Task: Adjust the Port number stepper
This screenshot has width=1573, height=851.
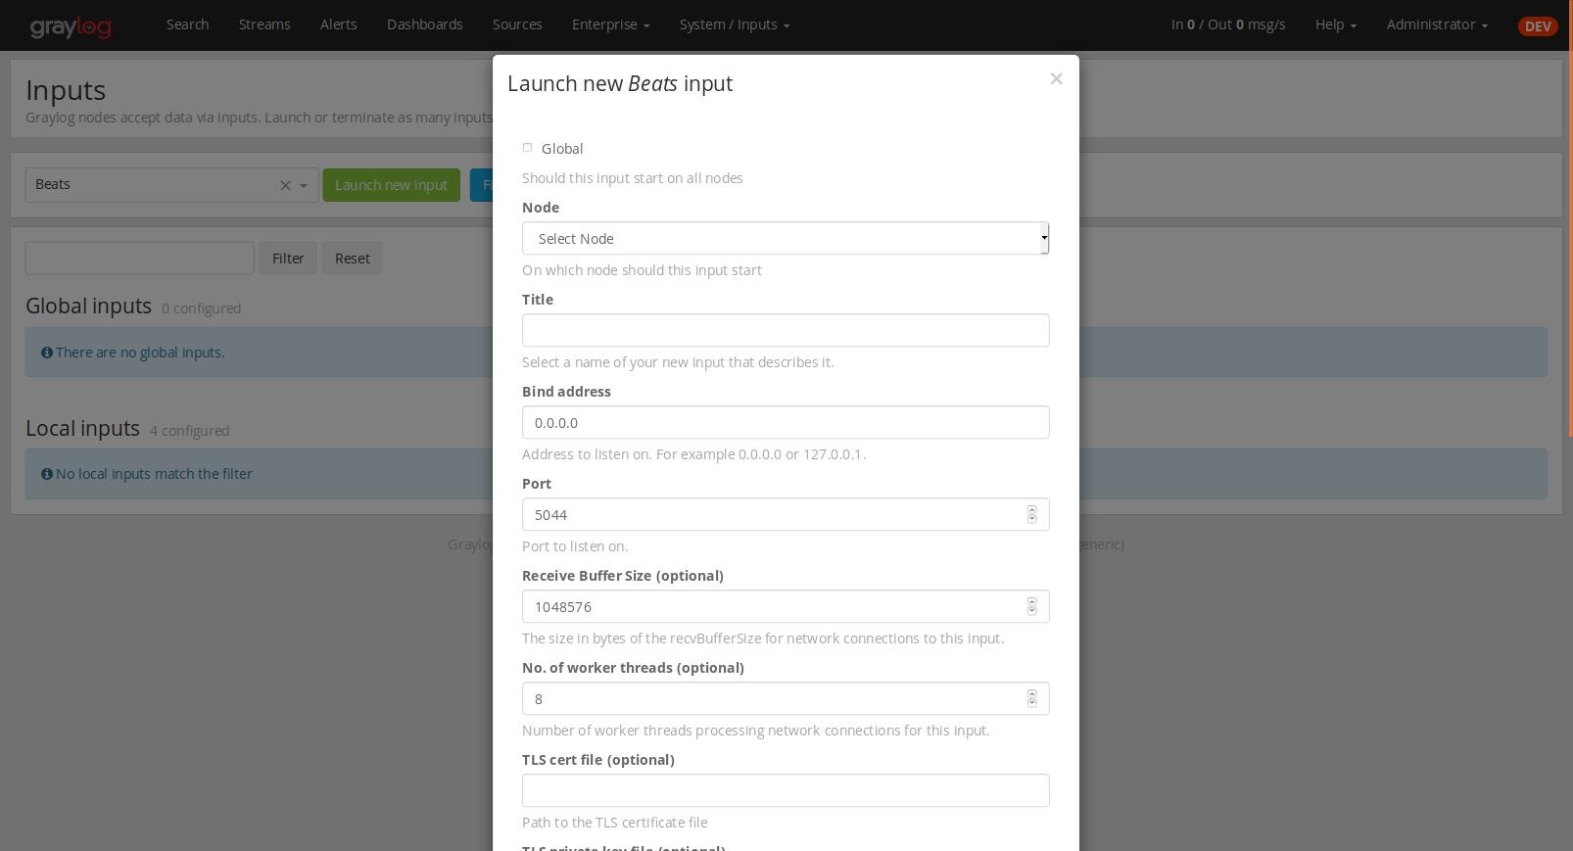Action: point(1031,514)
